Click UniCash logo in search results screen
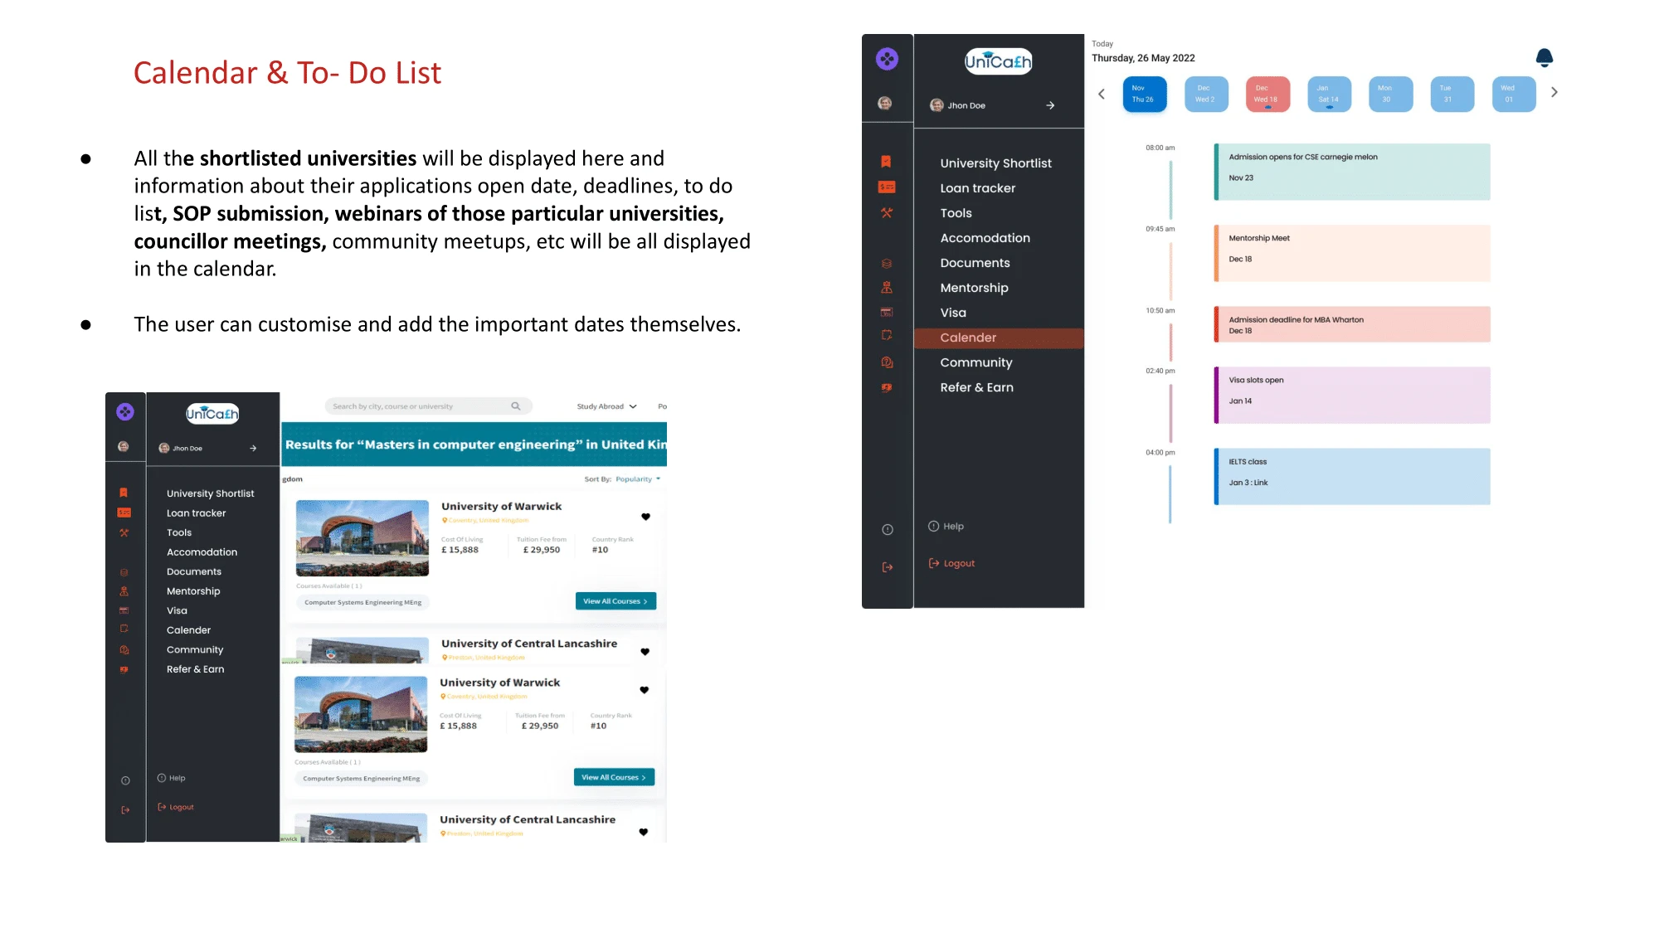1659x933 pixels. point(212,414)
